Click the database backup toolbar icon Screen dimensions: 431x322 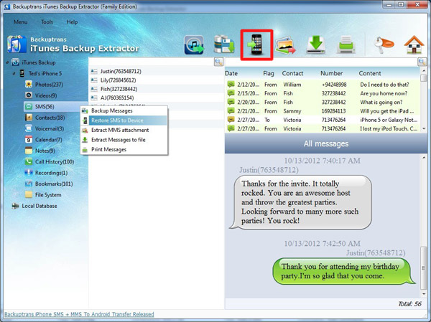coord(224,44)
